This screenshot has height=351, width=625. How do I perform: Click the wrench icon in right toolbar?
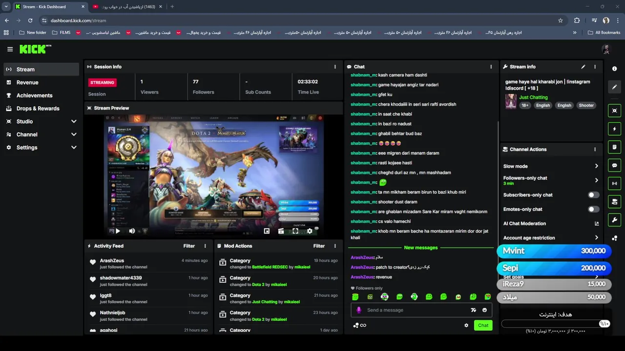(614, 220)
